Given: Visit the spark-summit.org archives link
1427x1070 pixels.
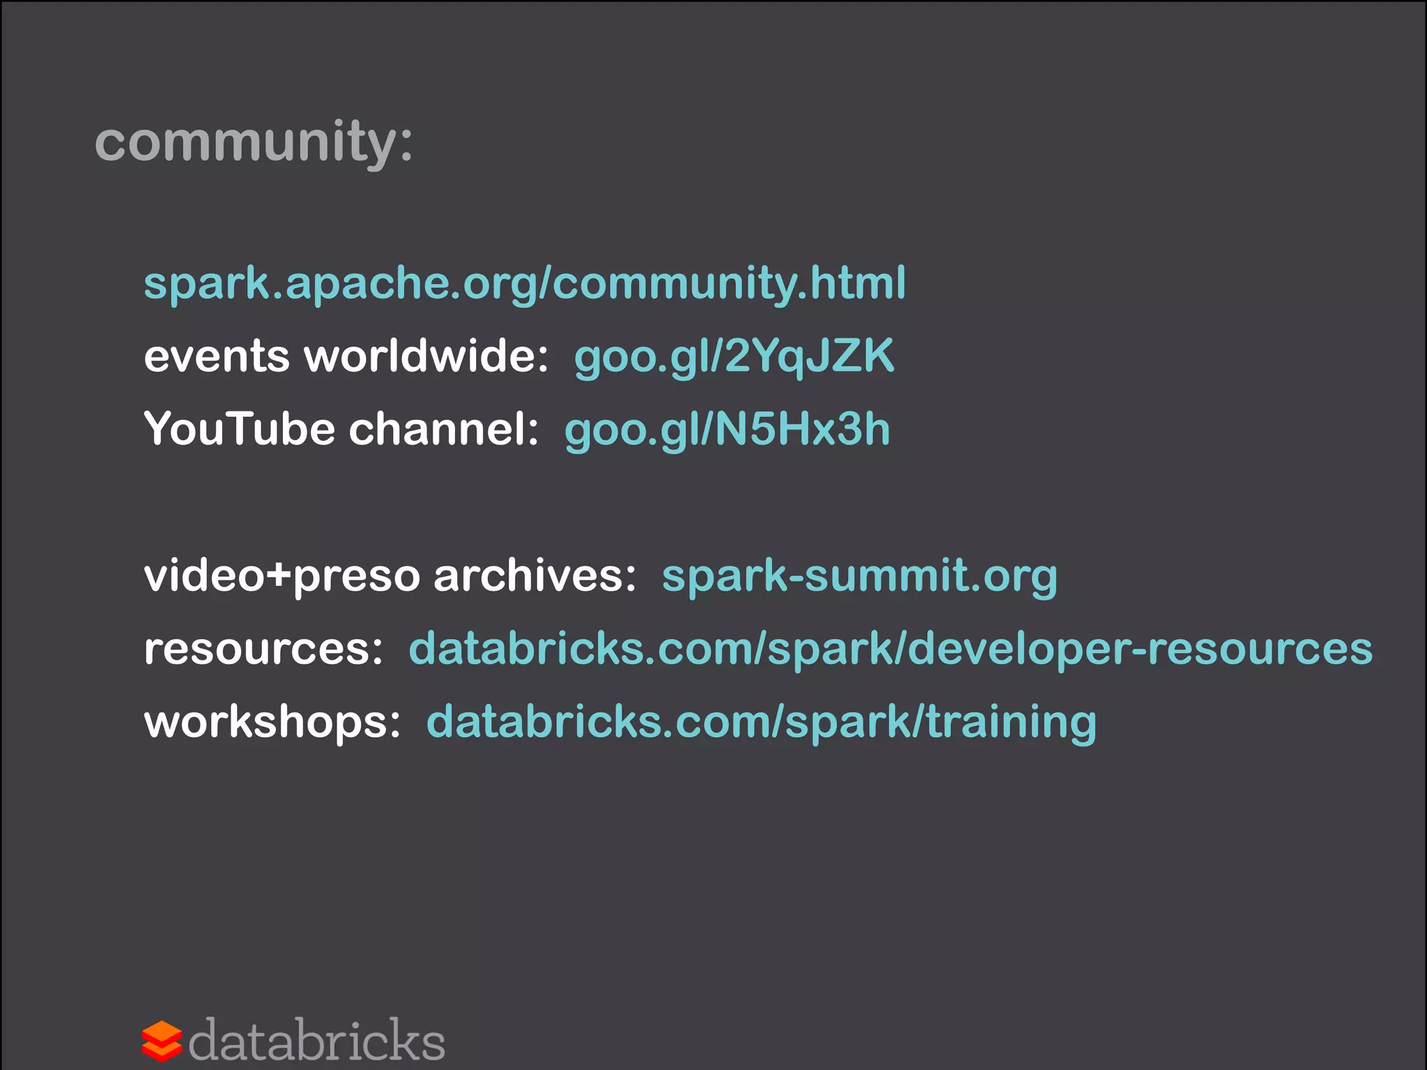Looking at the screenshot, I should coord(859,577).
